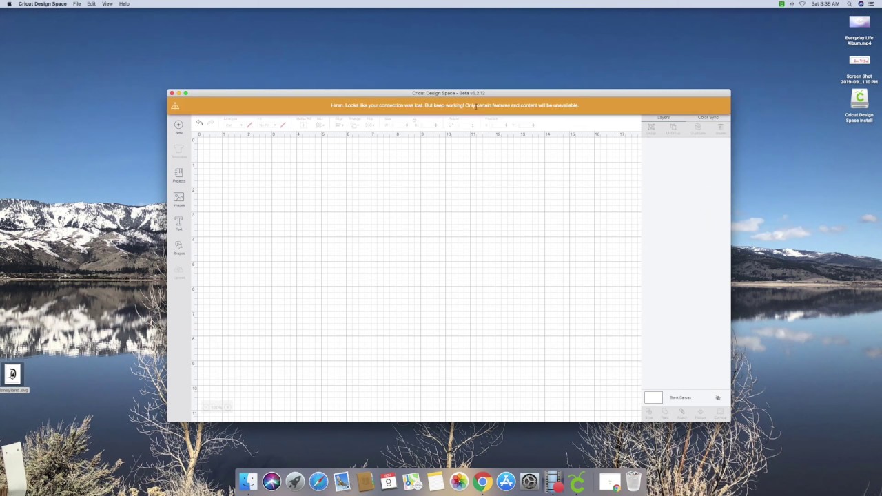Open Finder from the Dock

(x=248, y=481)
